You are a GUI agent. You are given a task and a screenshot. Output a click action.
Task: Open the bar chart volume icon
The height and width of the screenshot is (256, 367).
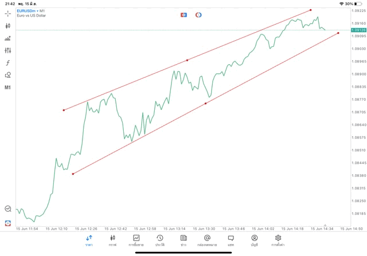7,38
